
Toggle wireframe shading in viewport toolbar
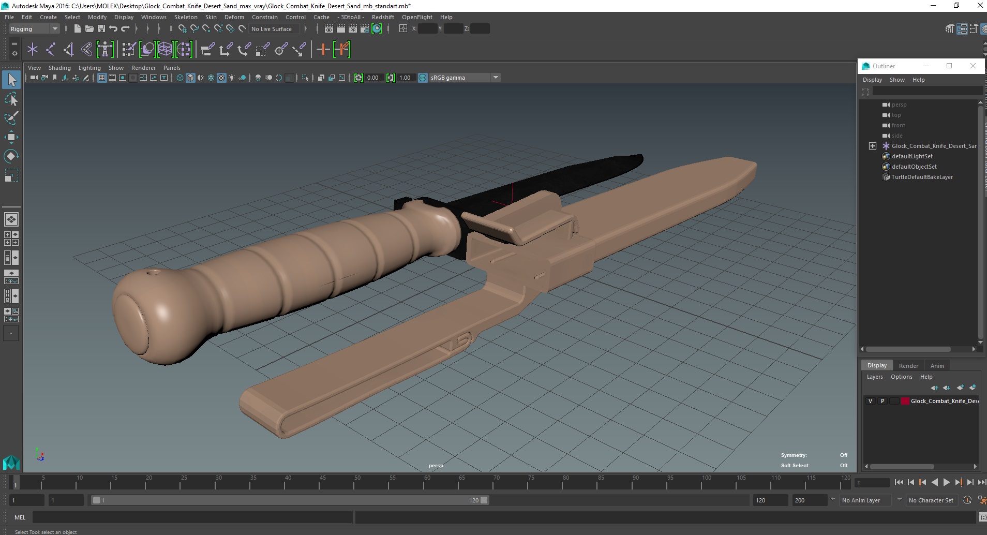point(180,78)
